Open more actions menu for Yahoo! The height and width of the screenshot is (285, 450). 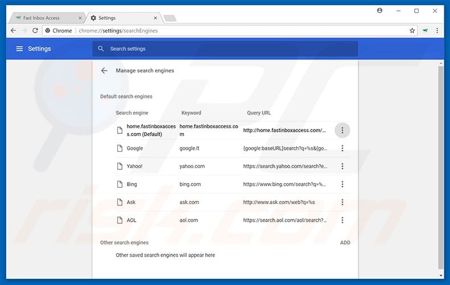pyautogui.click(x=342, y=166)
